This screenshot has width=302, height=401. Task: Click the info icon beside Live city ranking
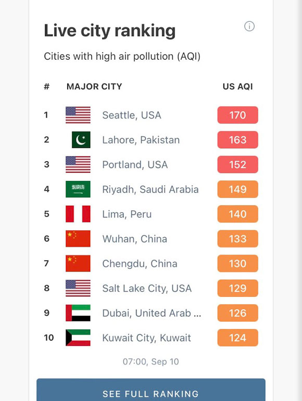(x=249, y=26)
